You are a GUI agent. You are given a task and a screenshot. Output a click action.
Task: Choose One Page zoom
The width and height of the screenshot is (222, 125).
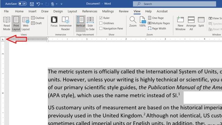point(156,18)
